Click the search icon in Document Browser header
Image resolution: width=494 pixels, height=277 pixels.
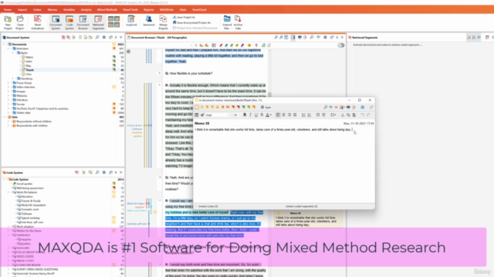[x=312, y=38]
